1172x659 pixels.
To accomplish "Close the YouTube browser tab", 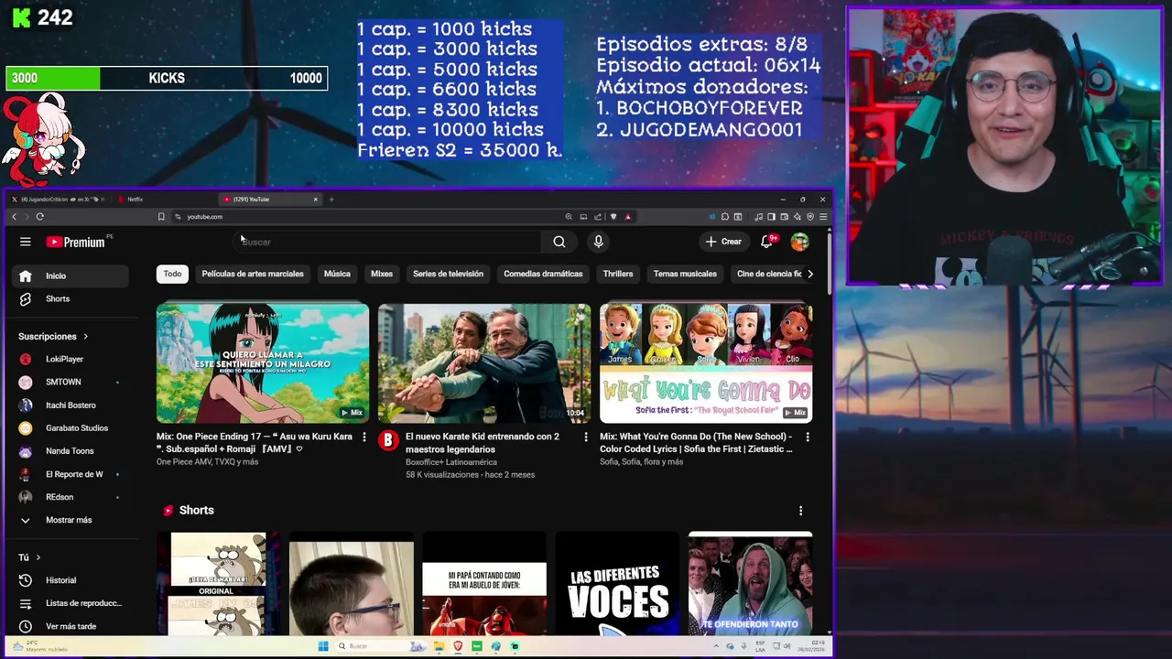I will pos(316,199).
